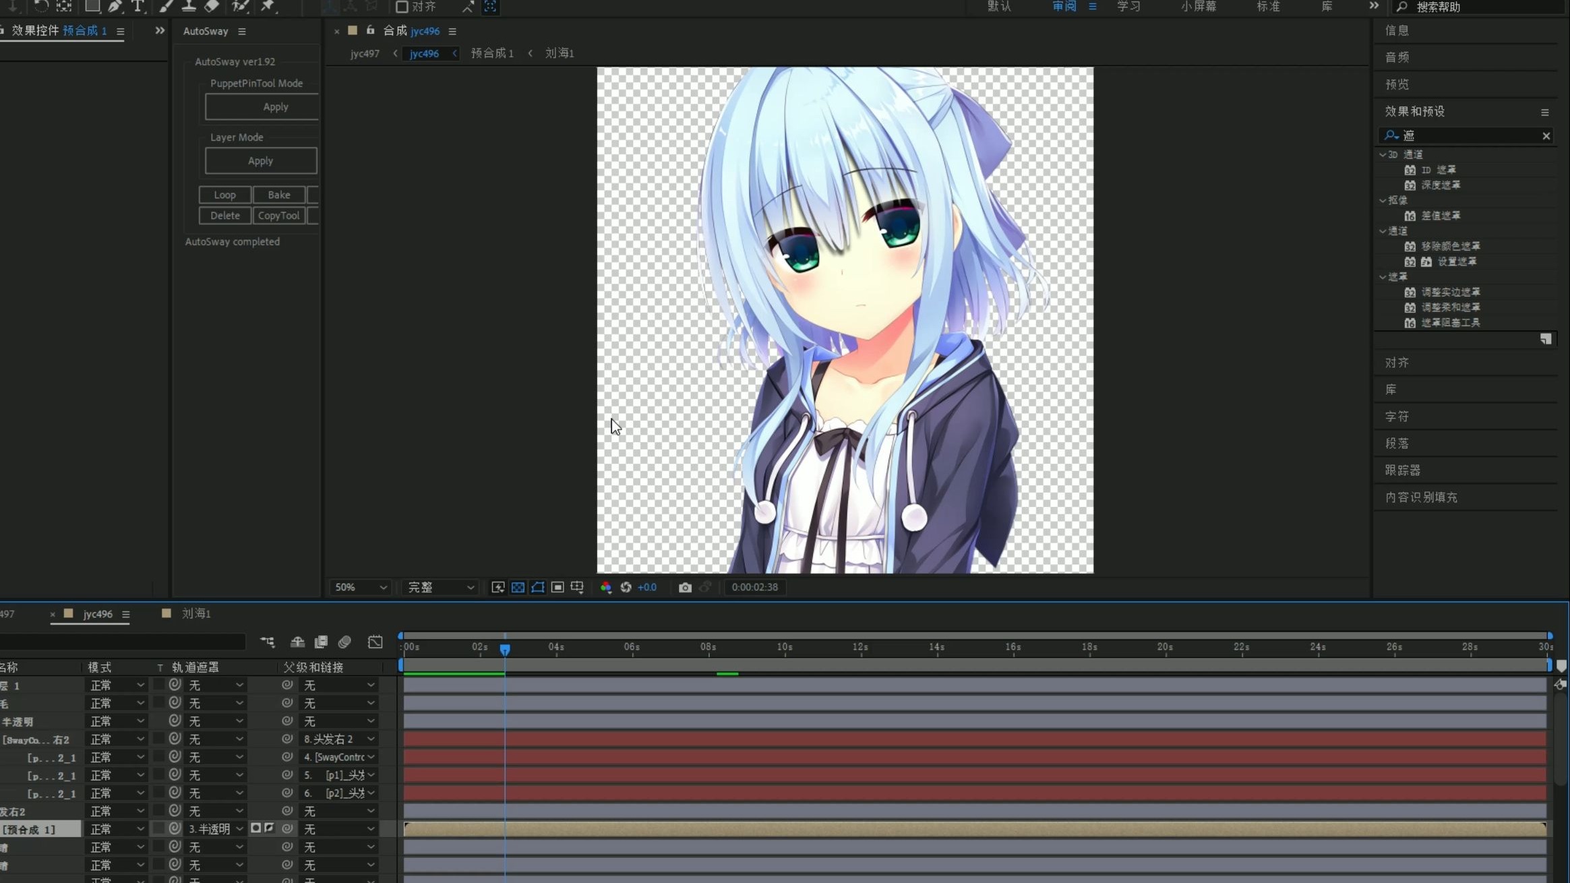
Task: Click the +0.0 exposure value
Action: (x=647, y=587)
